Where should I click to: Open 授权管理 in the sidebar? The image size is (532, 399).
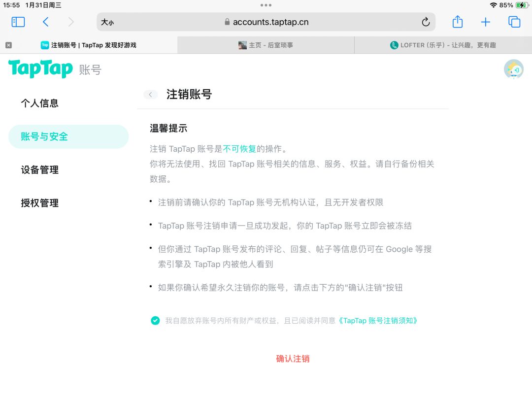[40, 203]
